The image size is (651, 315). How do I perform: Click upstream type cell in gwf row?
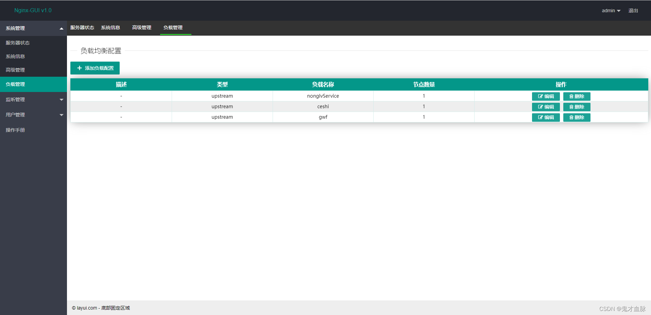(x=222, y=117)
